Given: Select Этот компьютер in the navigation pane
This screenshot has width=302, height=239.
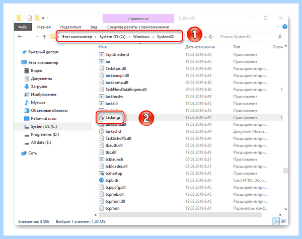Looking at the screenshot, I should [43, 62].
